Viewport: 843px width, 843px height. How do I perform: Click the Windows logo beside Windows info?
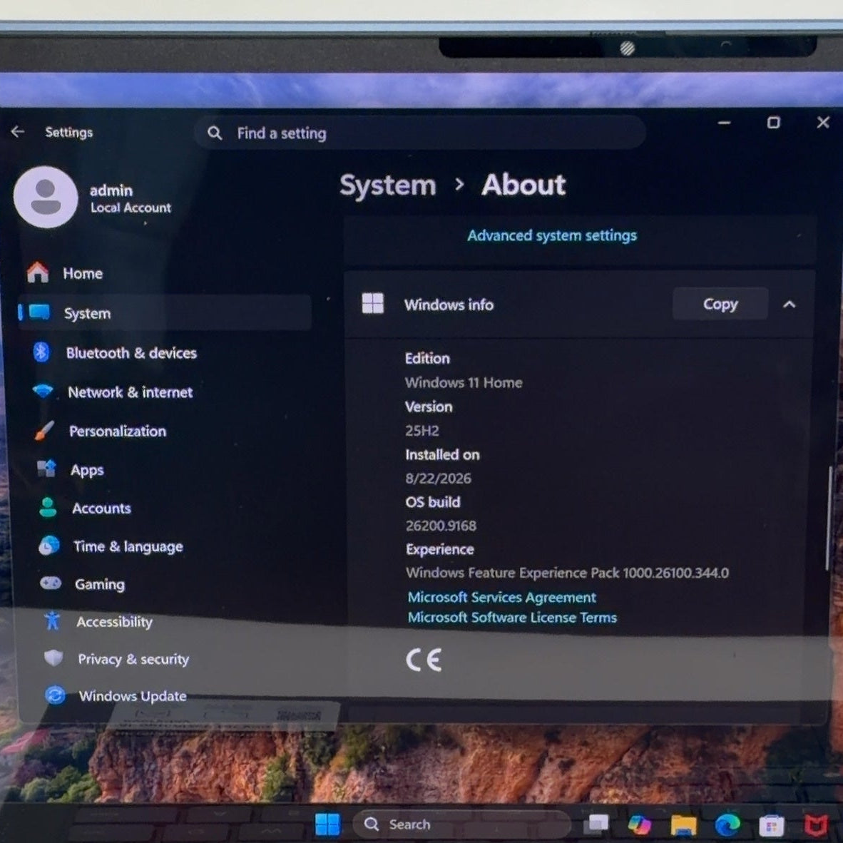point(372,303)
